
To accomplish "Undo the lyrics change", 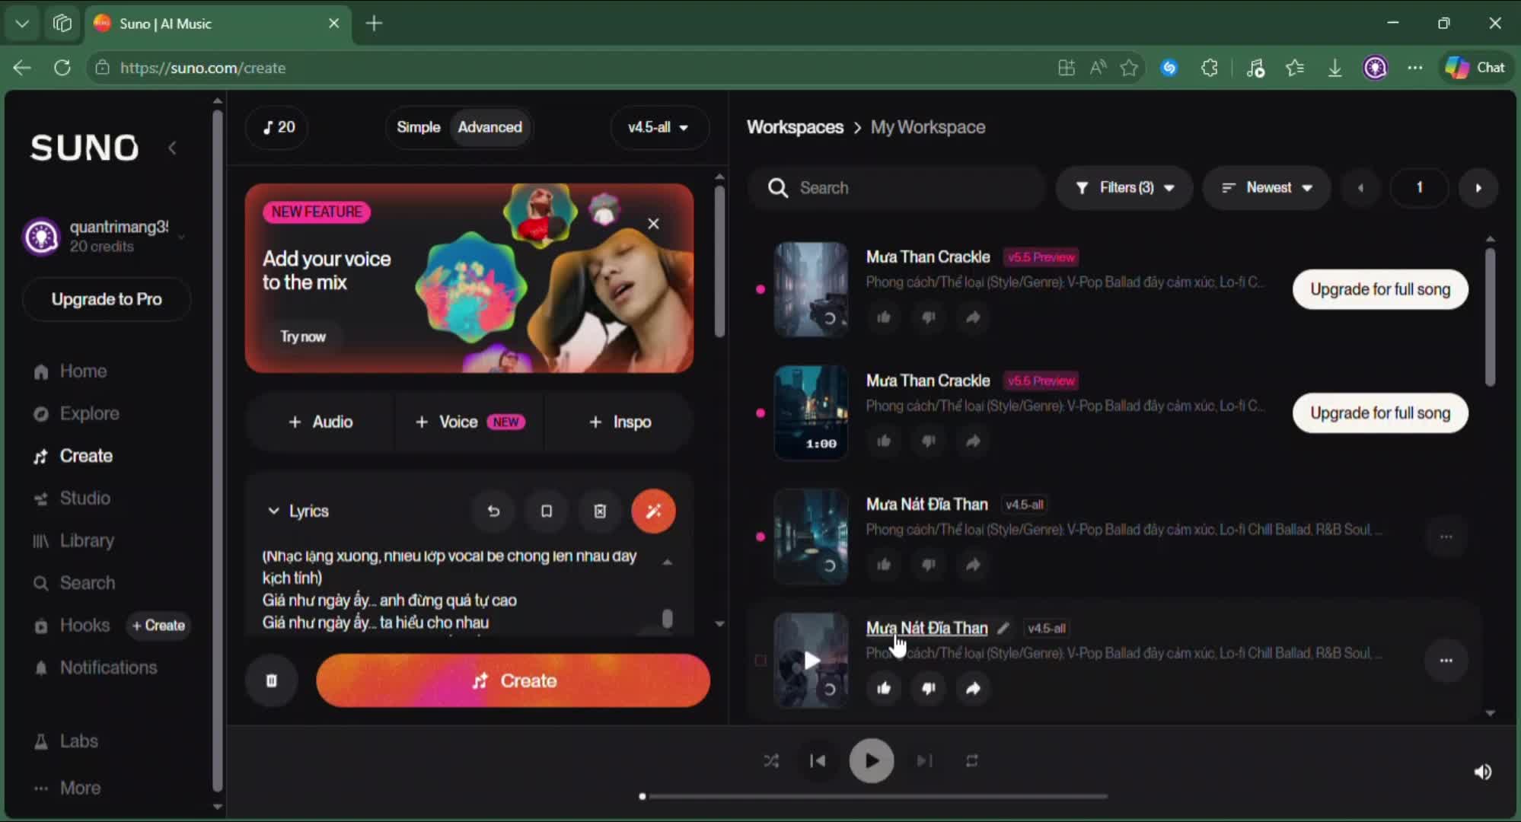I will click(x=493, y=511).
